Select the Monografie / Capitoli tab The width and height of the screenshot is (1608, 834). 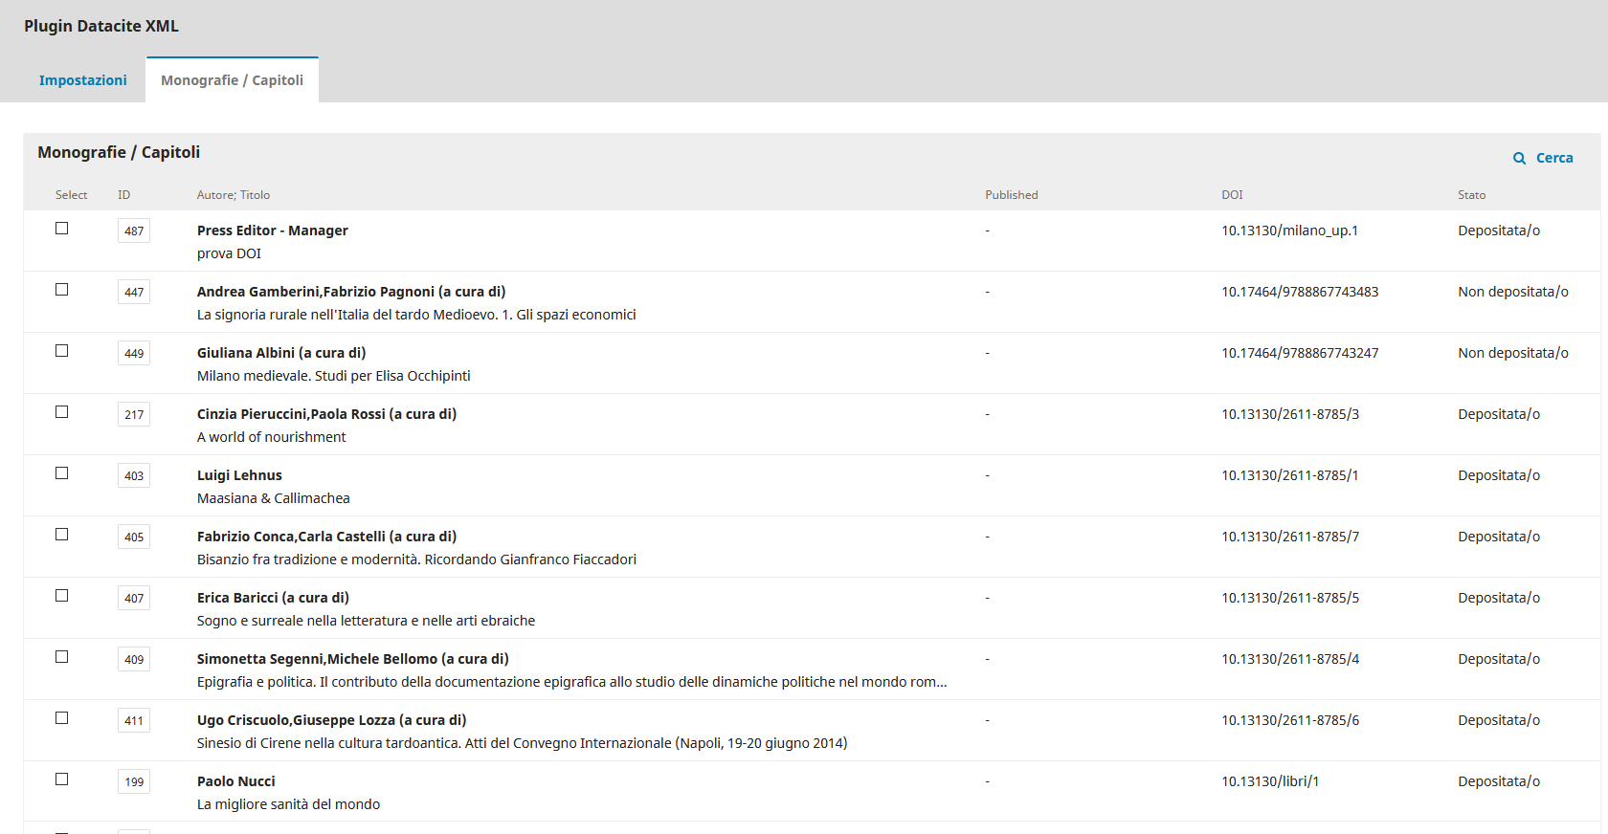[232, 80]
